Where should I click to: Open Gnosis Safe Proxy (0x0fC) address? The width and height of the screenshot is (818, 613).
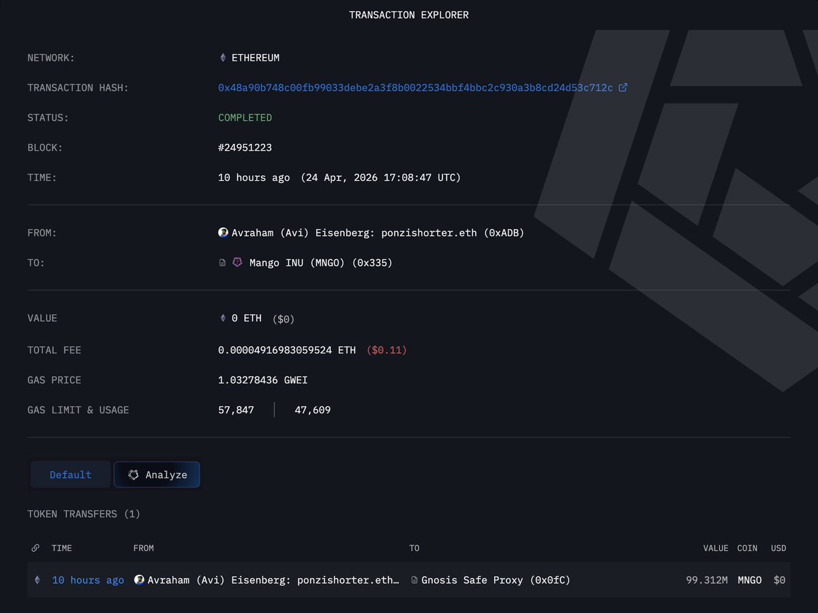[496, 580]
